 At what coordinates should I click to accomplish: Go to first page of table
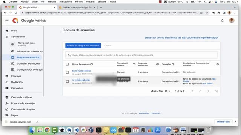192,91
